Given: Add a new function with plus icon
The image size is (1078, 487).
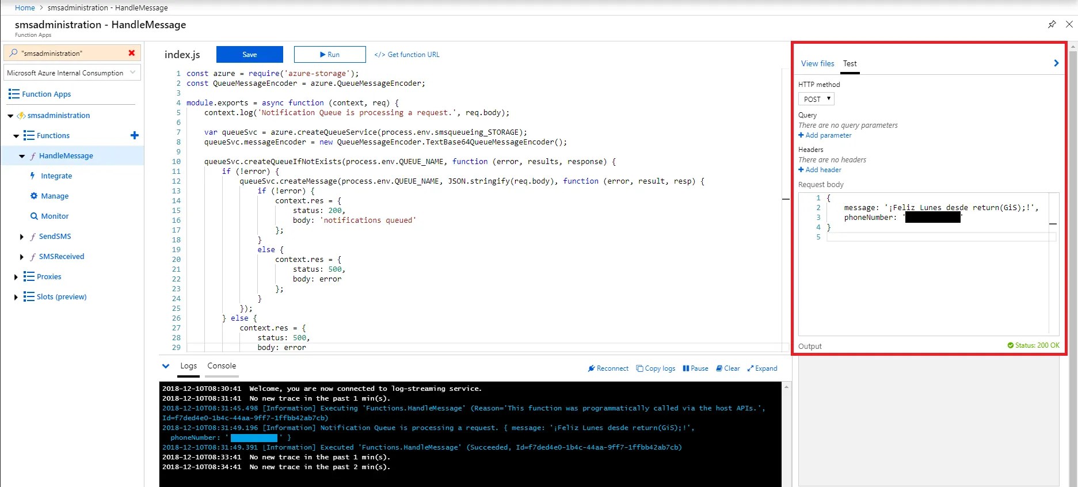Looking at the screenshot, I should click(x=135, y=135).
